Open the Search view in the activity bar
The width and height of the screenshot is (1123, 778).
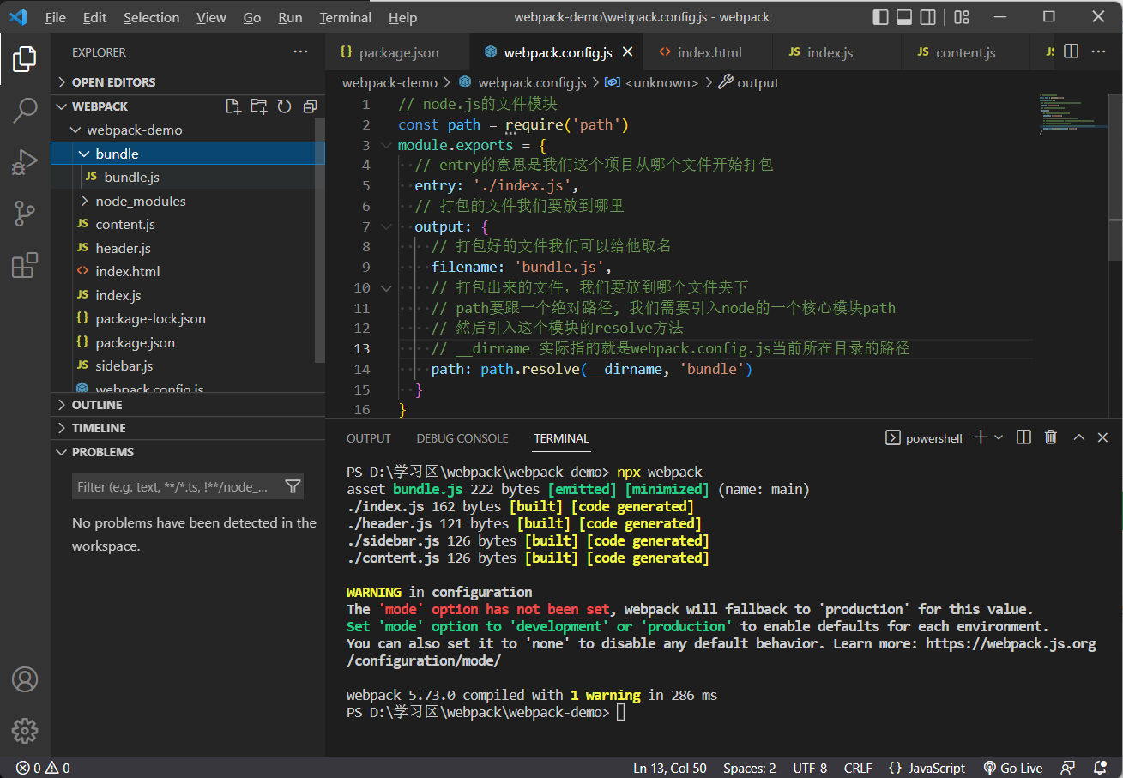click(25, 110)
